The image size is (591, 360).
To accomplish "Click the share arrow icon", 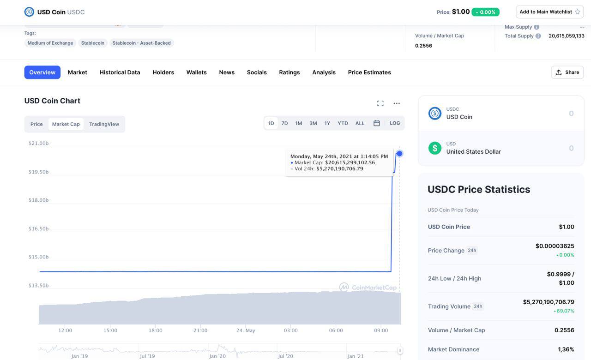I will click(559, 72).
